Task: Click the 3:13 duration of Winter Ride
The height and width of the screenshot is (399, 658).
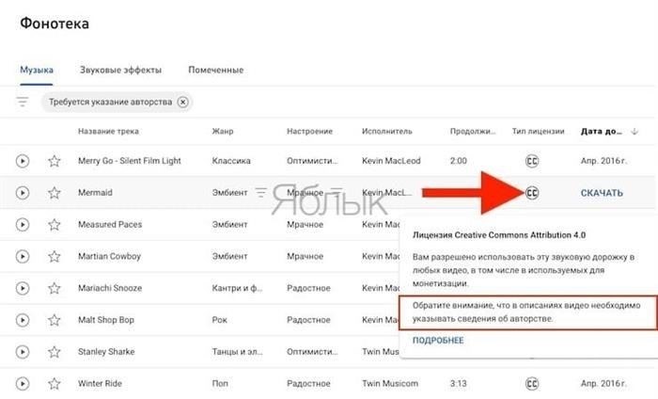Action: pos(459,383)
